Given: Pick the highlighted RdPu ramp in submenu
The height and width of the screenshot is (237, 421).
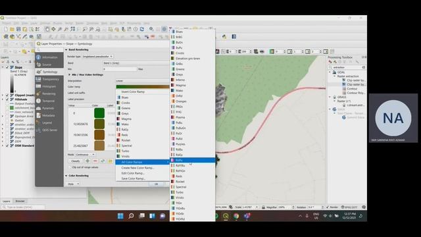Looking at the screenshot, I should pos(193,160).
